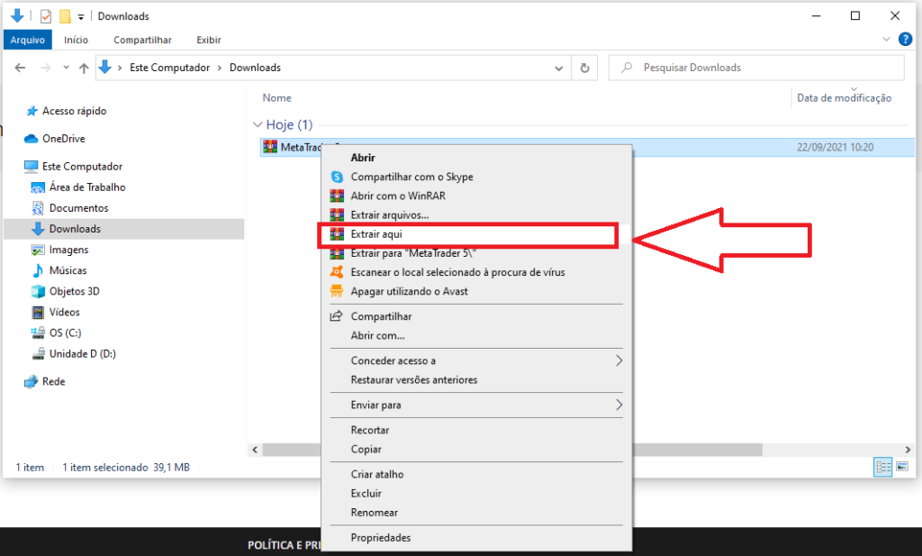Click the Avast shredder icon next to Apagar
The image size is (922, 556).
click(337, 291)
